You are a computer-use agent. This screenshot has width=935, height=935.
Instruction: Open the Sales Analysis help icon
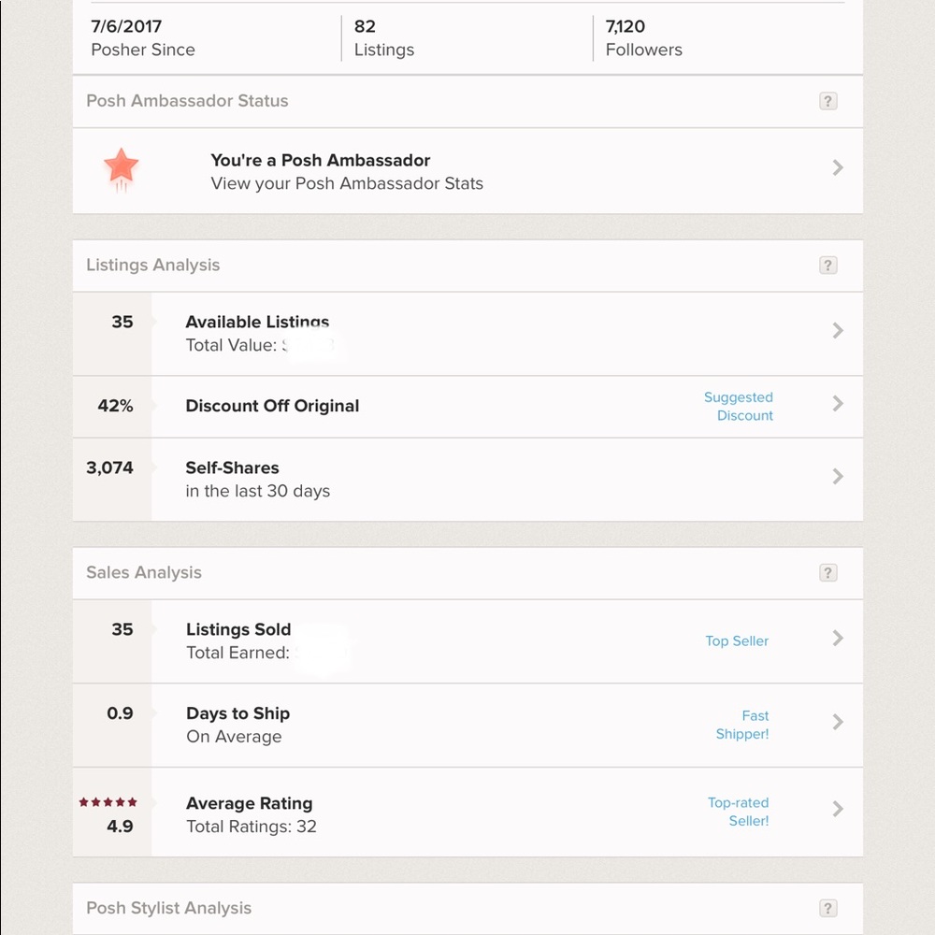[x=828, y=572]
